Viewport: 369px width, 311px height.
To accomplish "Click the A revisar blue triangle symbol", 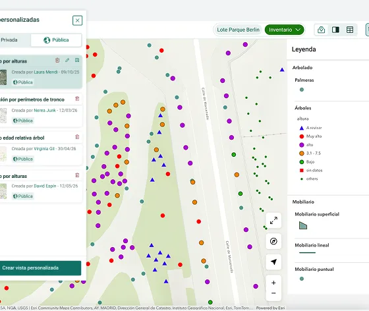I will tap(302, 128).
